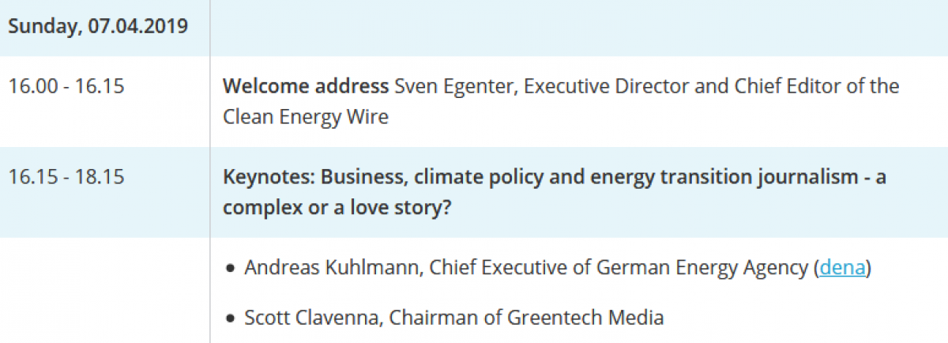Select the Sunday, 07.04.2019 date header
This screenshot has height=343, width=948.
(x=98, y=26)
